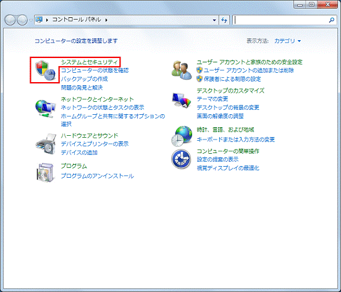Maximize the Control Panel window
Viewport: 341px width, 292px height.
tap(311, 5)
